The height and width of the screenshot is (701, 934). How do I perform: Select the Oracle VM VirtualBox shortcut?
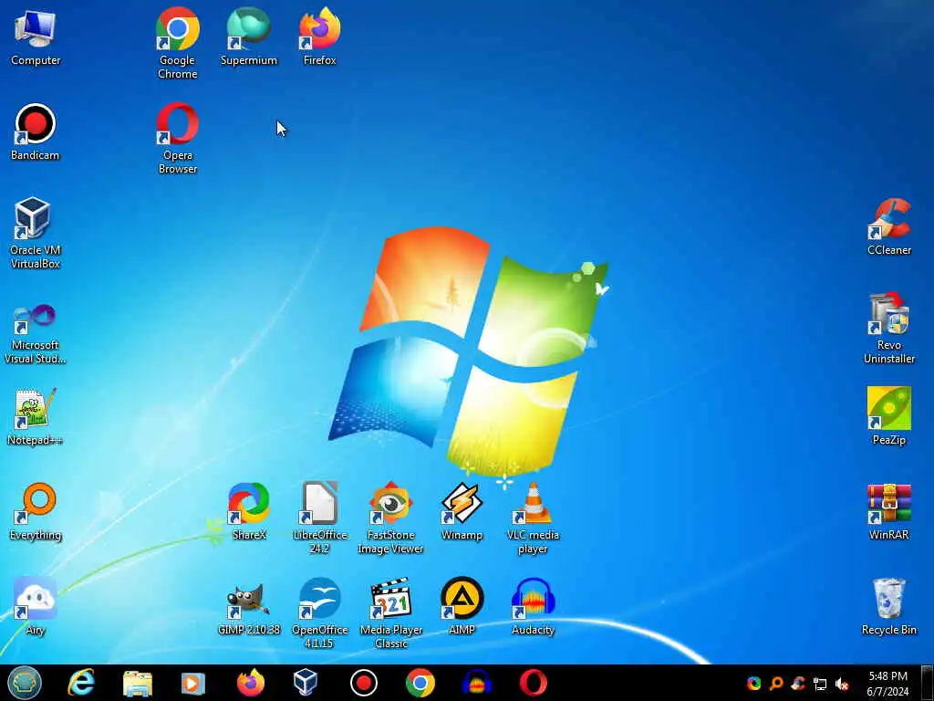click(x=36, y=233)
